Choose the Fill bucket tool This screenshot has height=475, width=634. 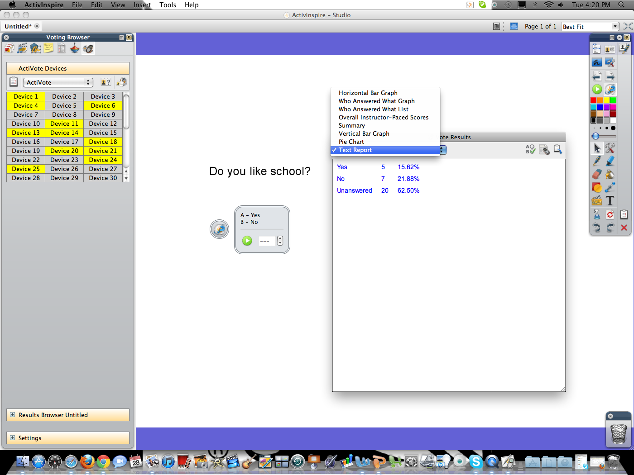[x=610, y=174]
